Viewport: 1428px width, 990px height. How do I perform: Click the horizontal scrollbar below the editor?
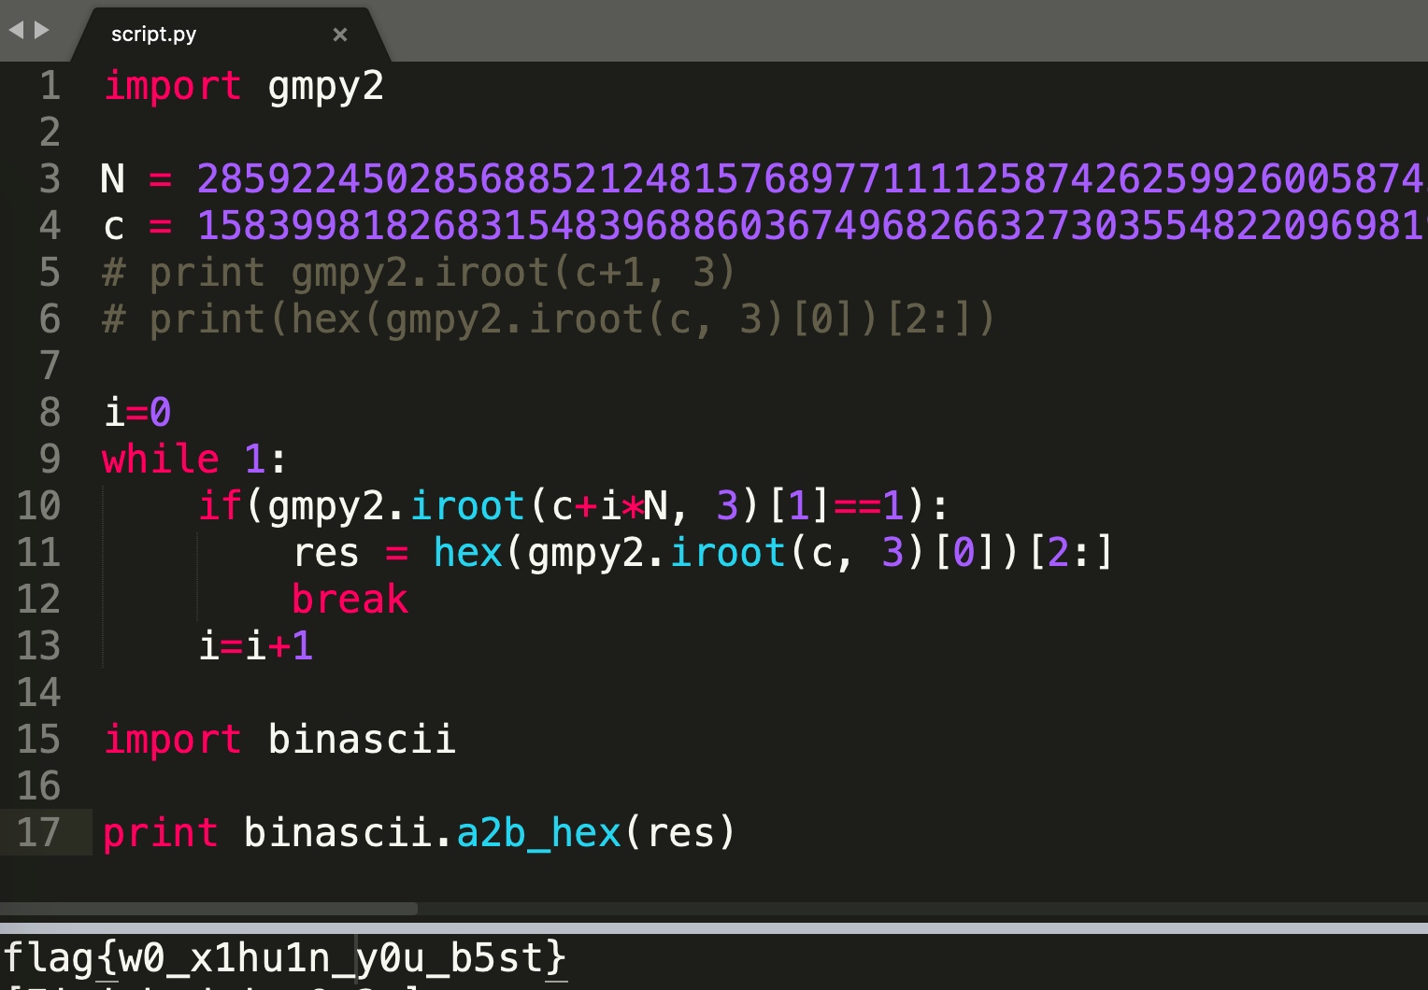click(208, 909)
